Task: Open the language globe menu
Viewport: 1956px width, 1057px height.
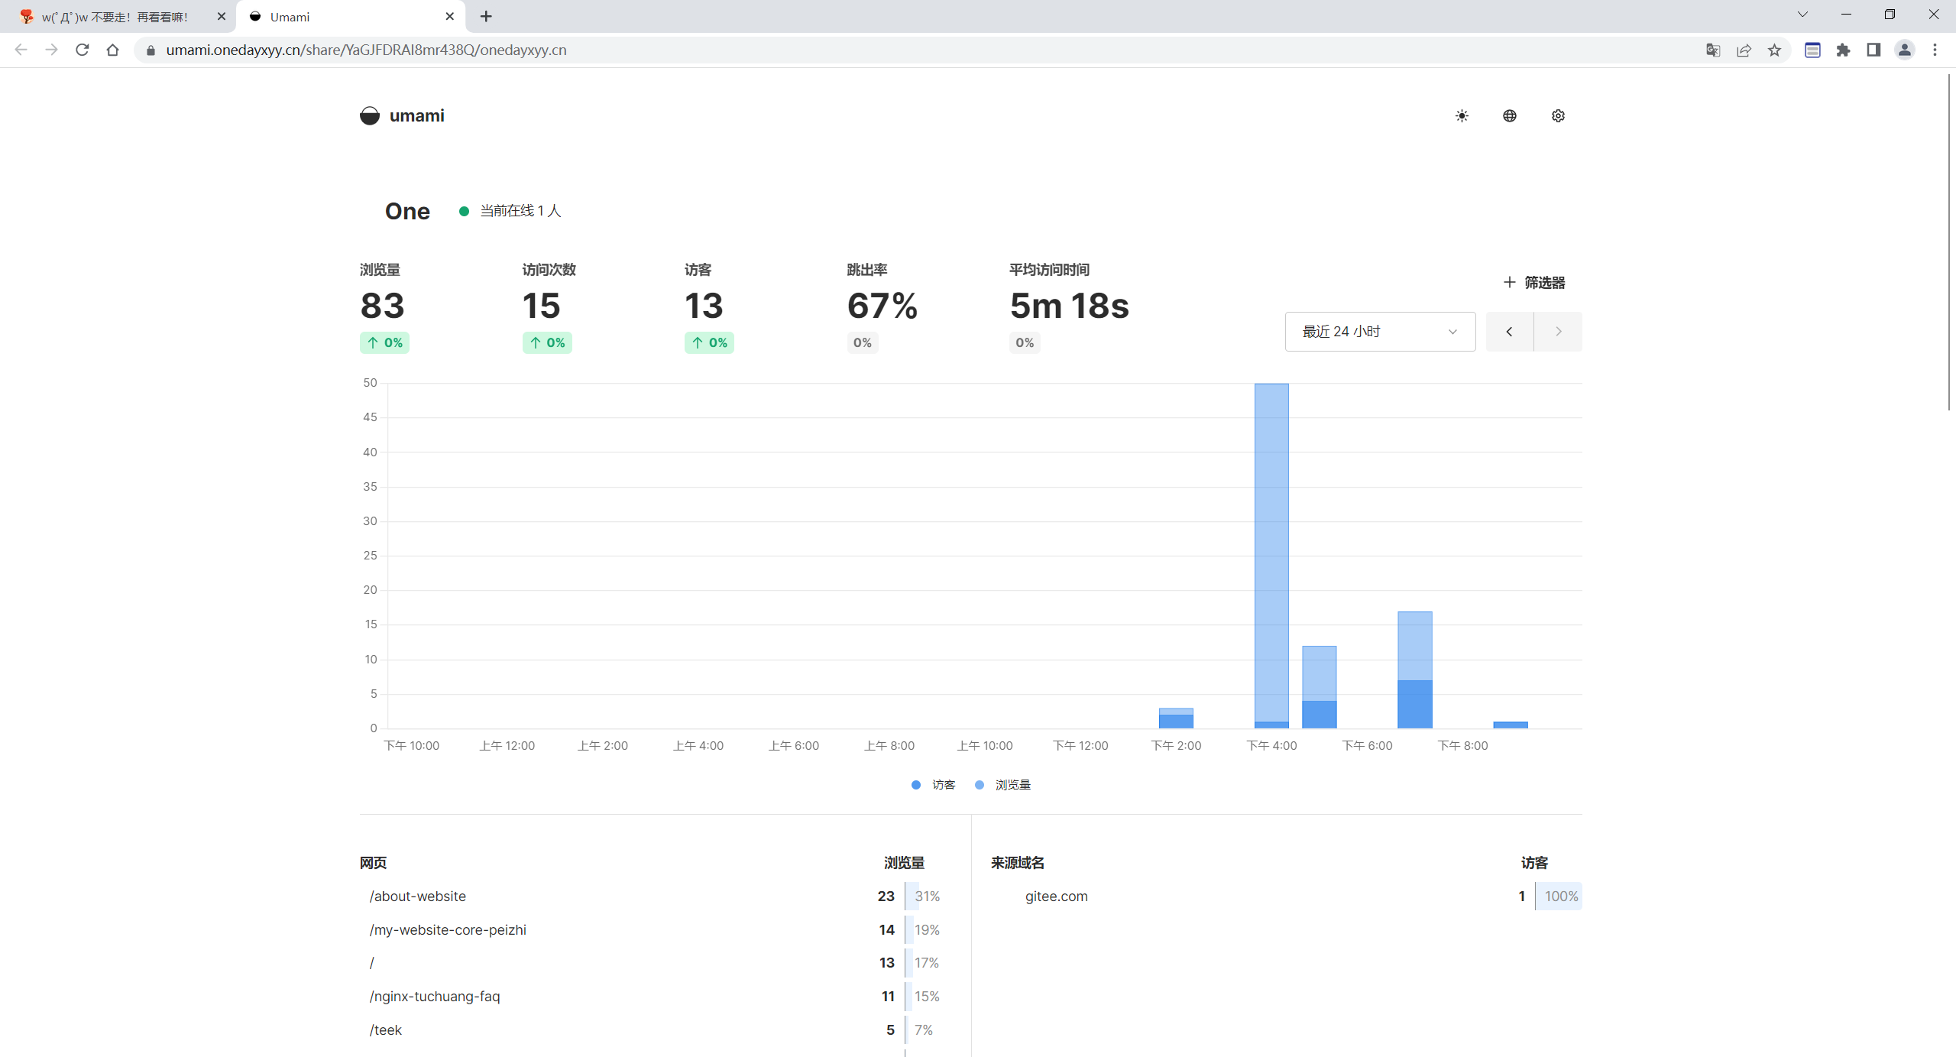Action: 1509,115
